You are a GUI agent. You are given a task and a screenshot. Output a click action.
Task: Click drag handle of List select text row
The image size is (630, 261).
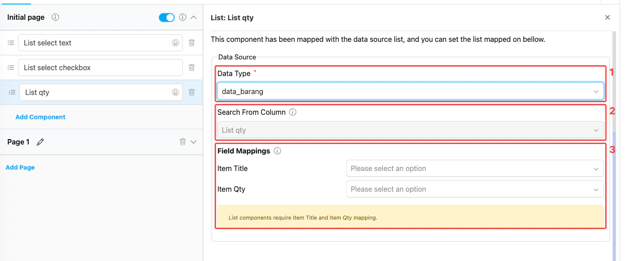11,43
